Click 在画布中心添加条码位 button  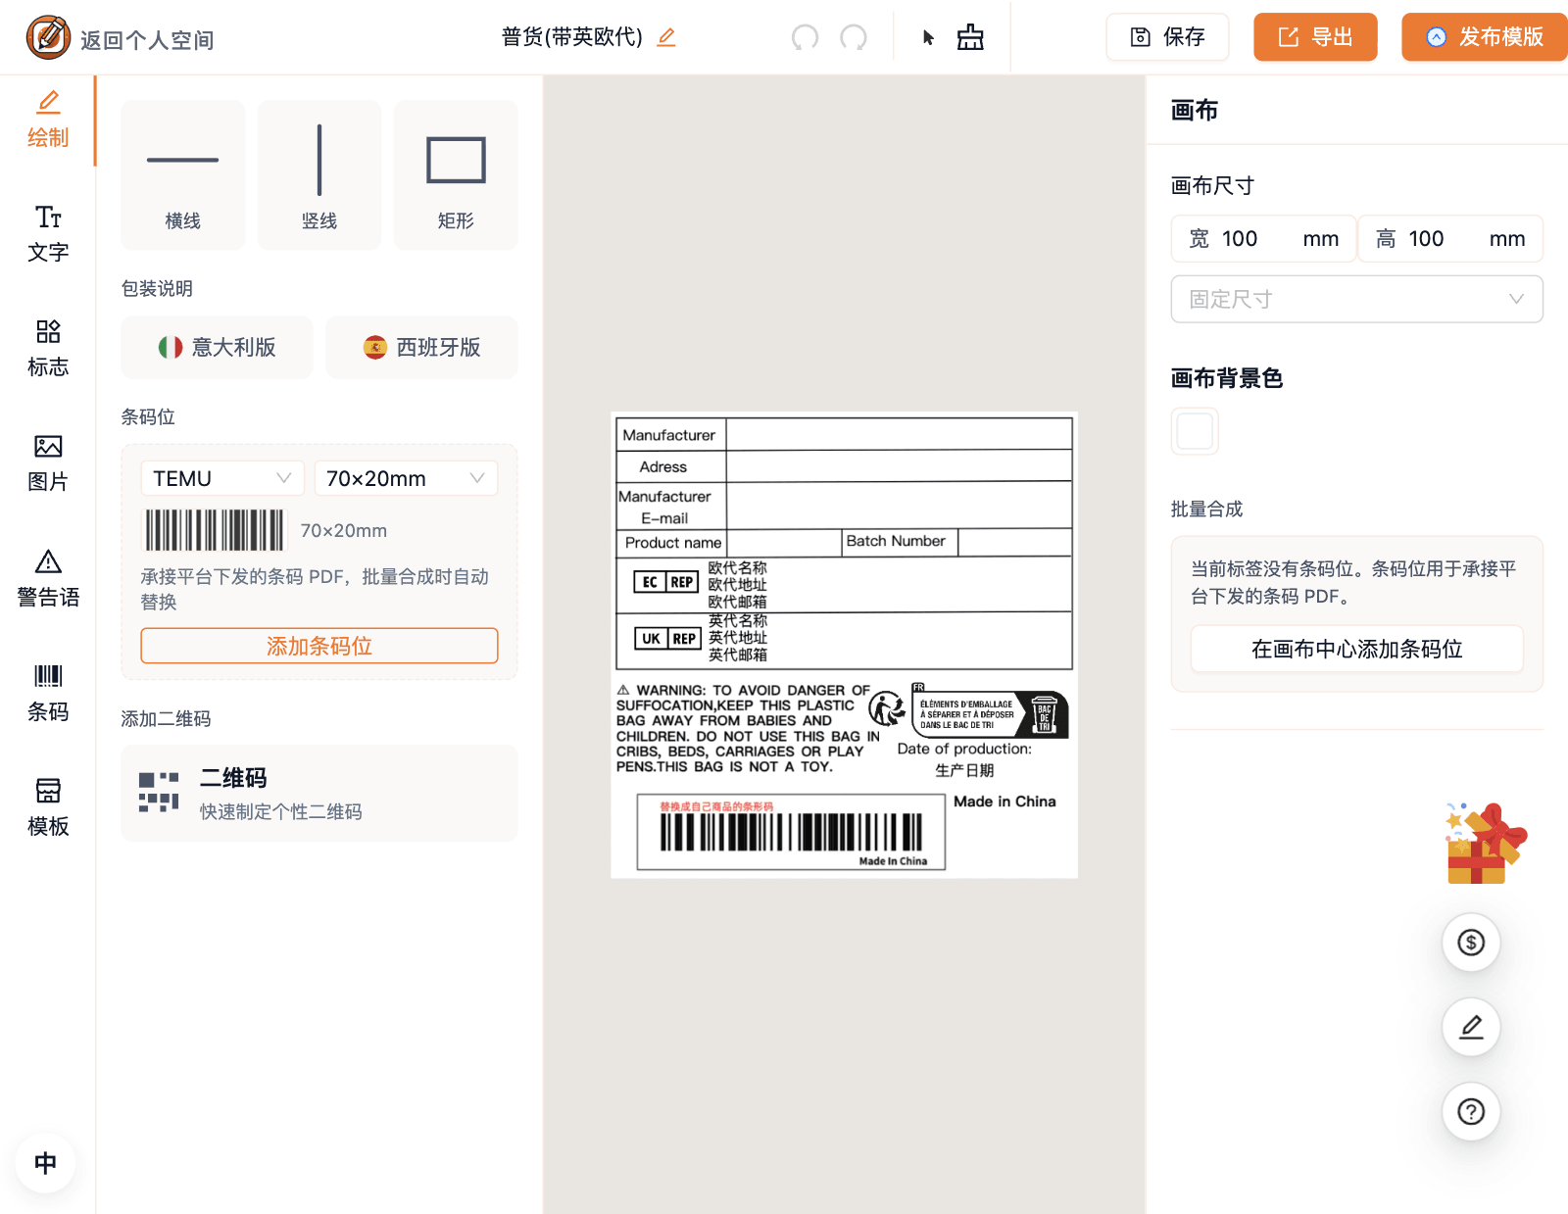point(1357,649)
